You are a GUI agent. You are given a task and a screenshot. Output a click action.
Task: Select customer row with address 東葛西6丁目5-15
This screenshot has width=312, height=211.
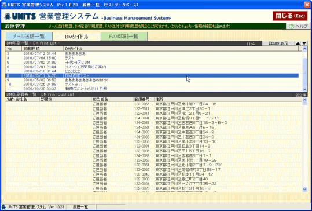click(x=153, y=128)
